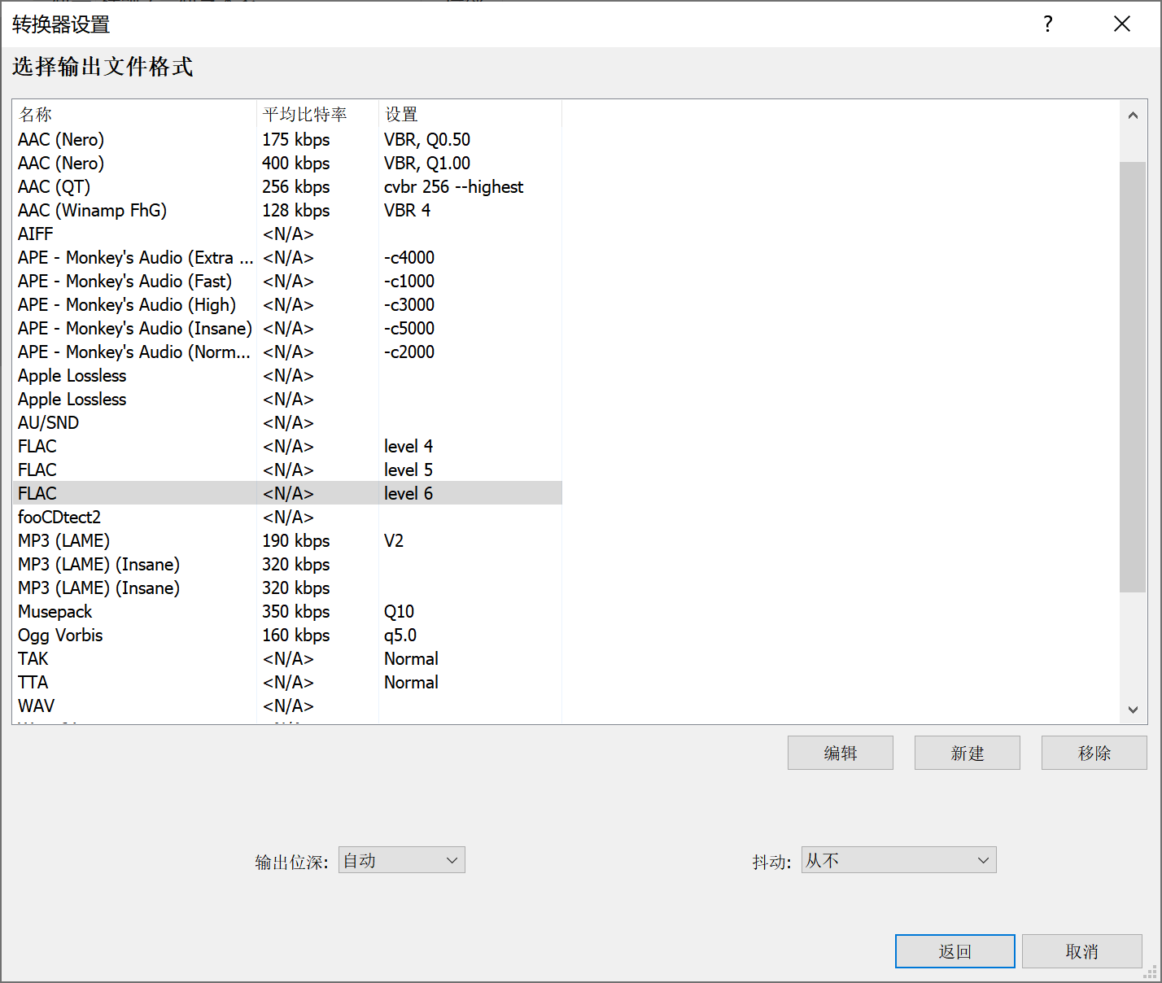The image size is (1162, 983).
Task: Select APE Monkey's Audio (Insane) preset
Action: [287, 328]
